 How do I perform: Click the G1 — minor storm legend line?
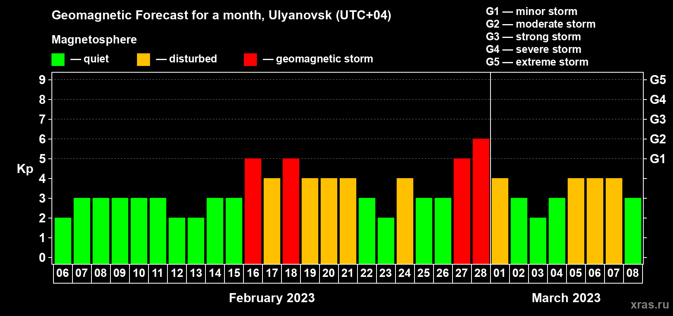532,11
